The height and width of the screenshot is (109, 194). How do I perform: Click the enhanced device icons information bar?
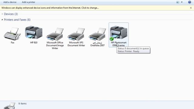(x=97, y=8)
